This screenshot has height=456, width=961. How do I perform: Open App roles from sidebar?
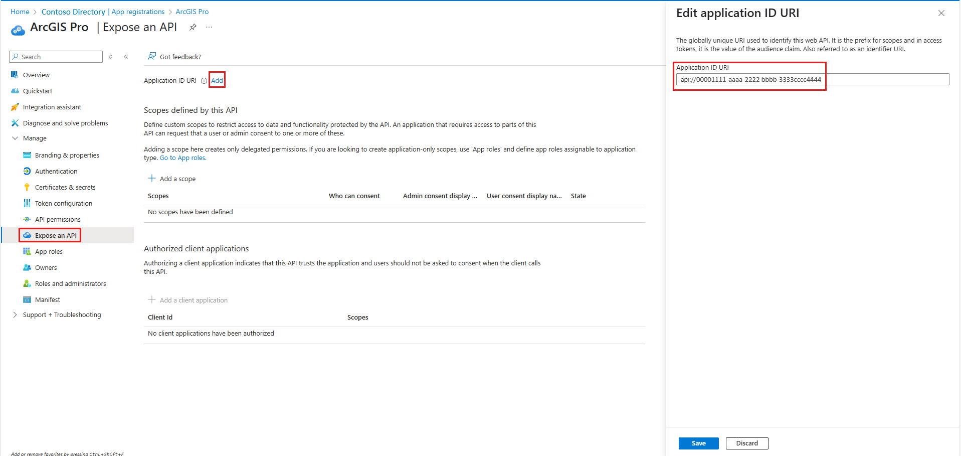click(49, 251)
